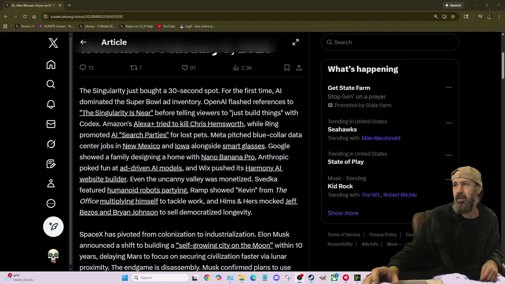
Task: Expand the More footer menu
Action: [x=394, y=244]
